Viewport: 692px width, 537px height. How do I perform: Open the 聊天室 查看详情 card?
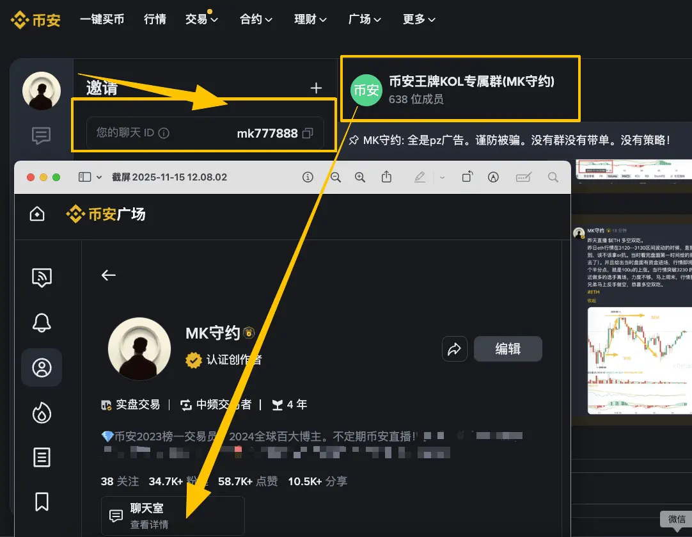(173, 516)
